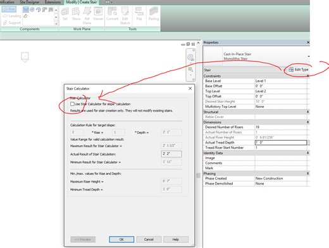Open the Site Designer ribbon tab
The height and width of the screenshot is (248, 329).
pos(30,2)
